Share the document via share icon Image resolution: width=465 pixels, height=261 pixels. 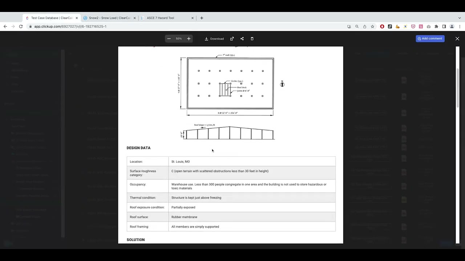pyautogui.click(x=242, y=39)
